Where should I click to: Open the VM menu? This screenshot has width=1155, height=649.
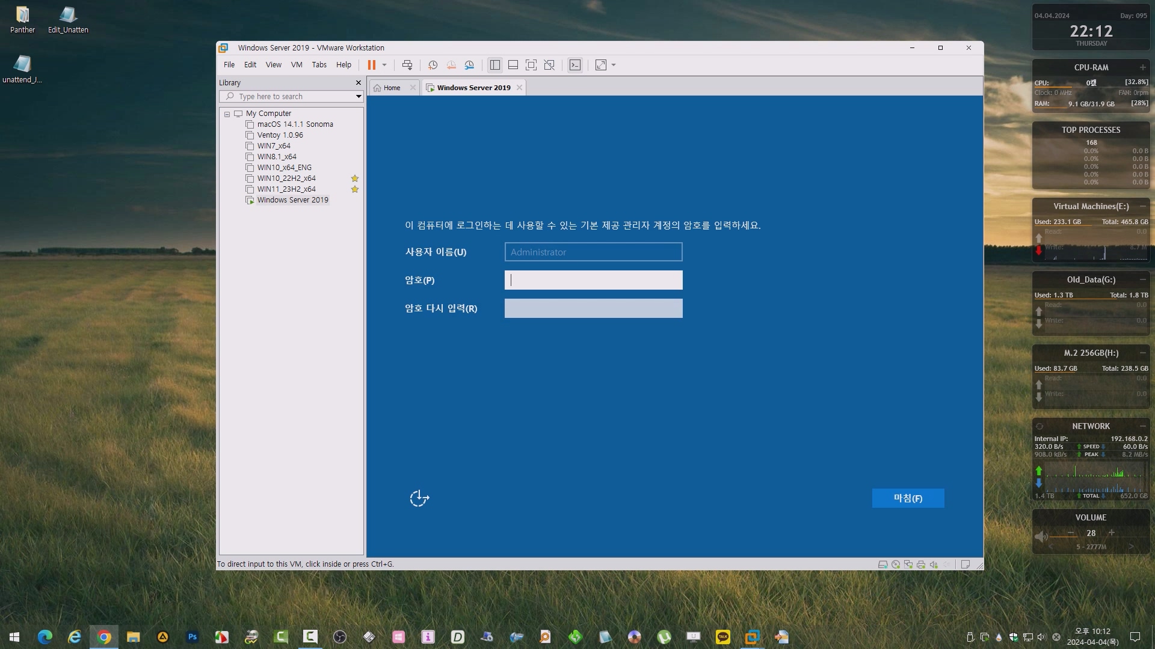tap(297, 65)
